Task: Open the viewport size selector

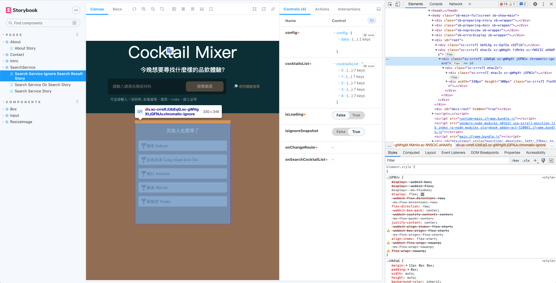Action: click(193, 9)
